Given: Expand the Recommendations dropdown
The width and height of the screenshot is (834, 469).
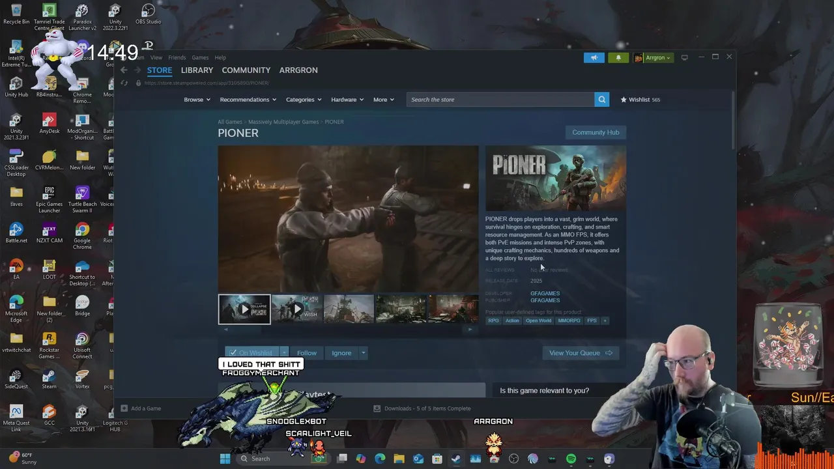Looking at the screenshot, I should click(x=248, y=100).
